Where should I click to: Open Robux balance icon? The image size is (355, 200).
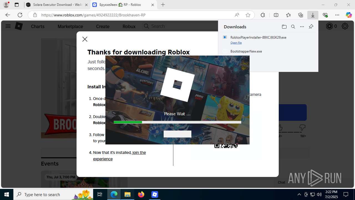pyautogui.click(x=329, y=26)
